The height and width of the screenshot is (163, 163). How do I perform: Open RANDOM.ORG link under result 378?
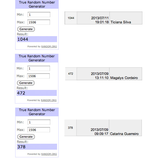coord(49,154)
